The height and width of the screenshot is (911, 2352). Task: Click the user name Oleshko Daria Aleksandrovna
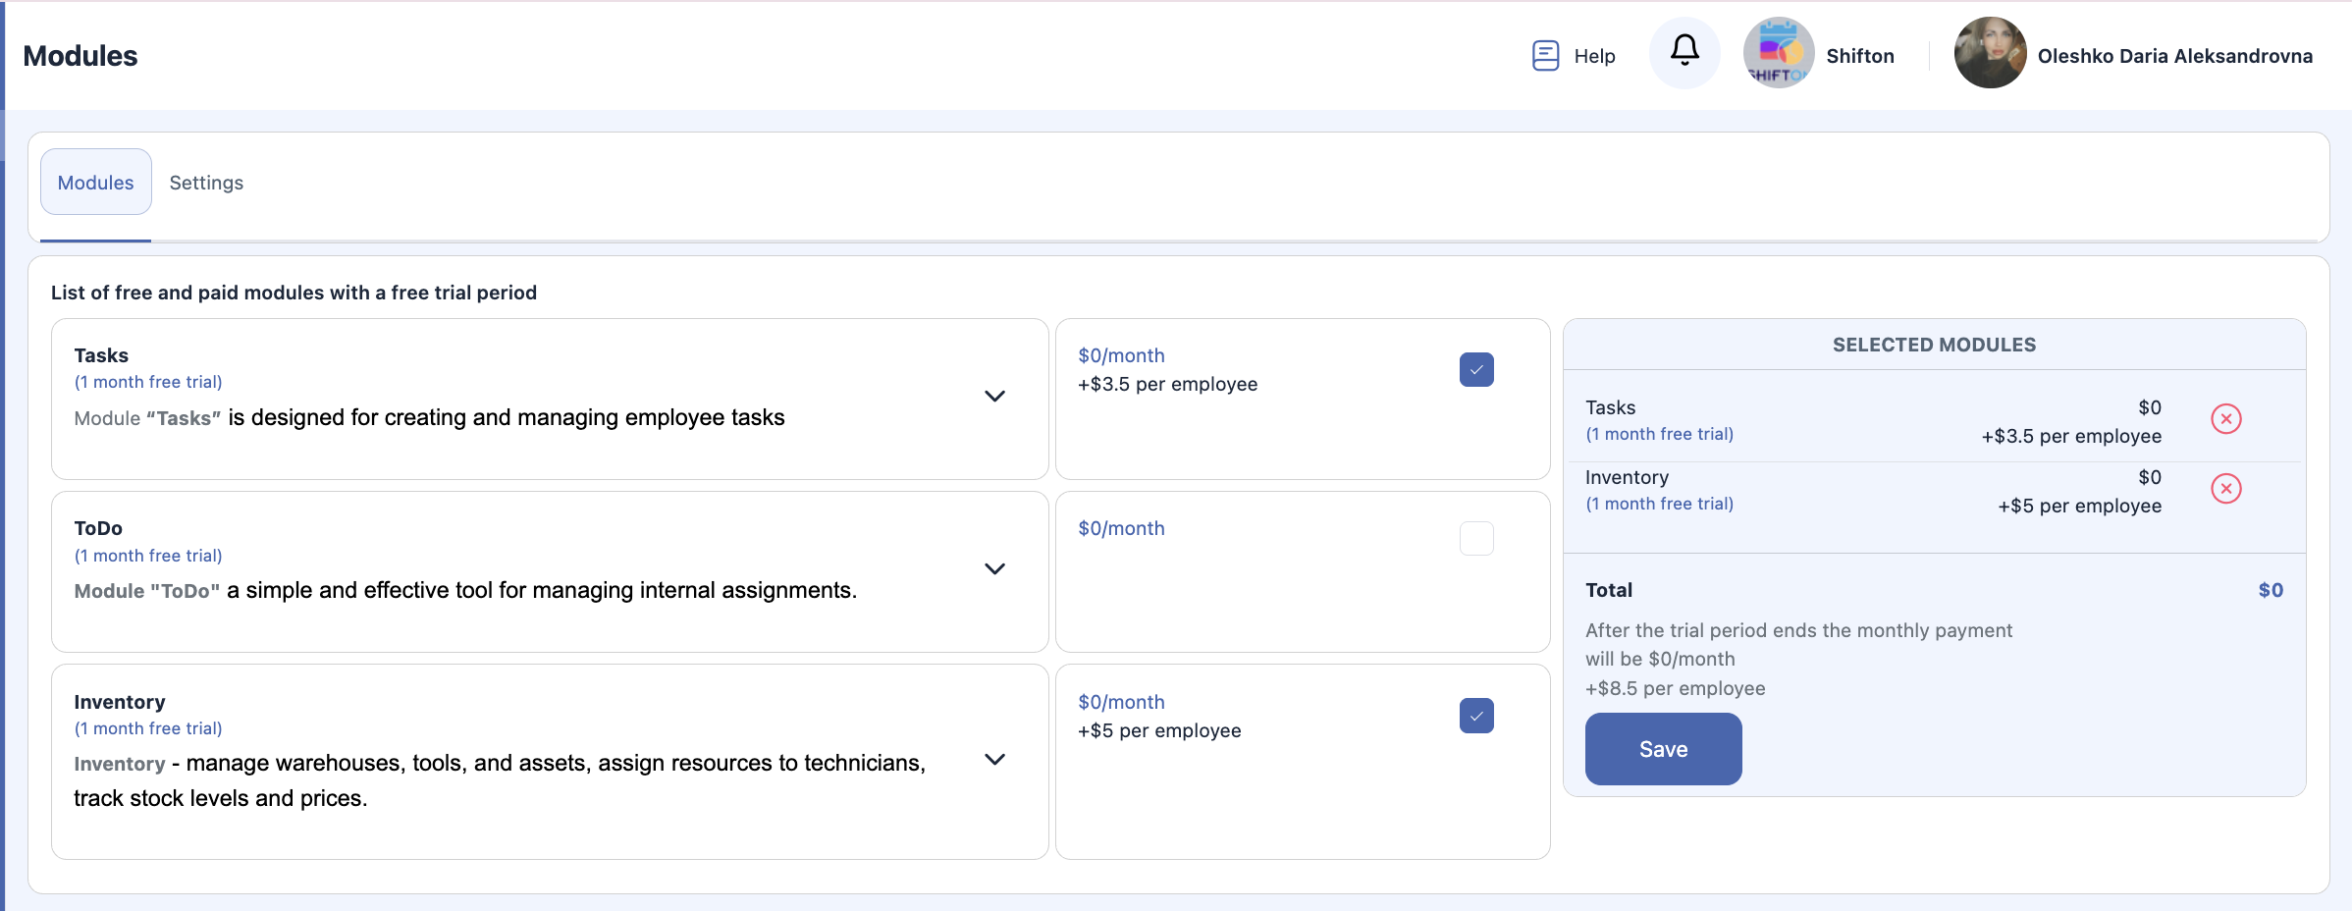(2174, 56)
